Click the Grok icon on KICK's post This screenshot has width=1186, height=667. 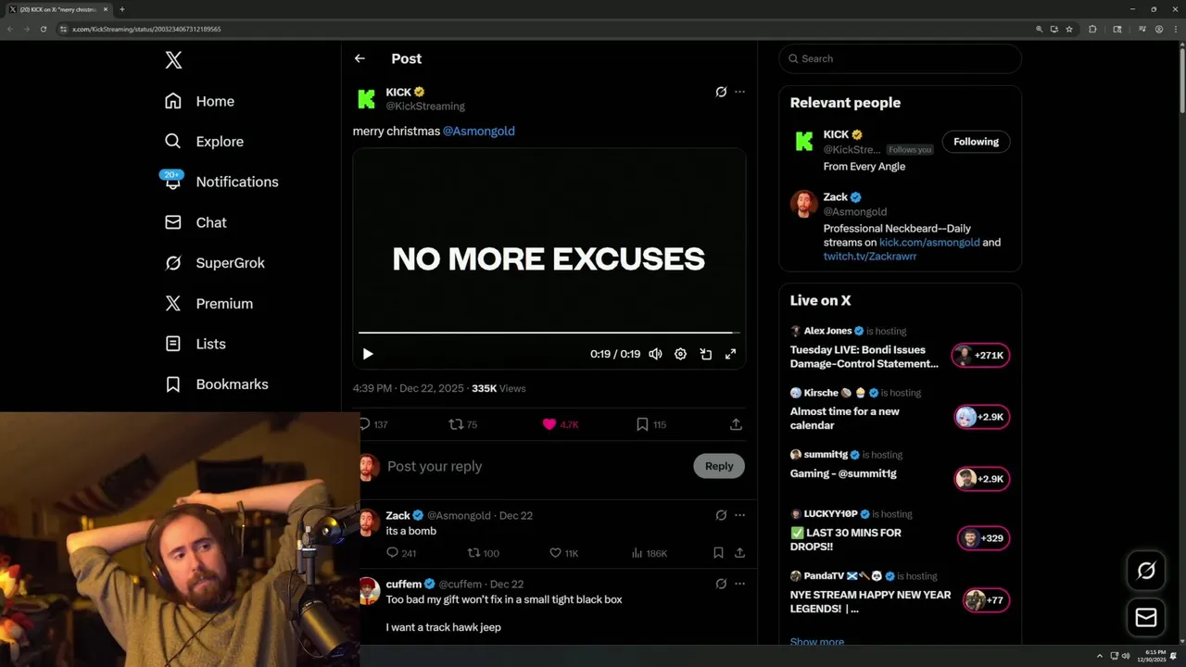pos(721,92)
